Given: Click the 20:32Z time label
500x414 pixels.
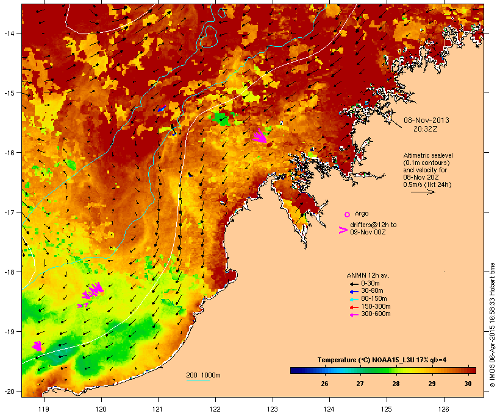Looking at the screenshot, I should (x=426, y=129).
